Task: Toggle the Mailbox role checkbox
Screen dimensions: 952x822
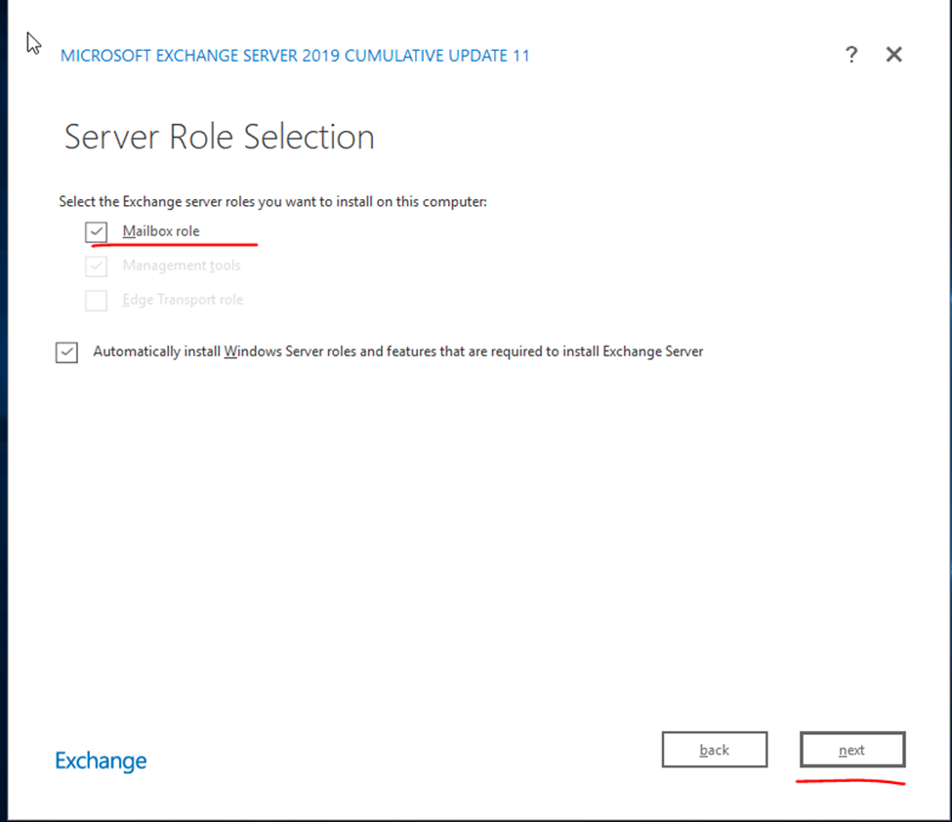Action: point(96,232)
